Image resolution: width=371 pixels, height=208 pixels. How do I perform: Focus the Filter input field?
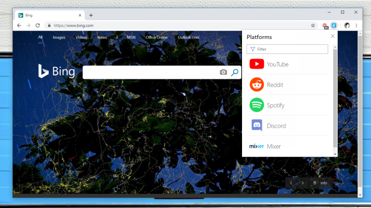287,49
